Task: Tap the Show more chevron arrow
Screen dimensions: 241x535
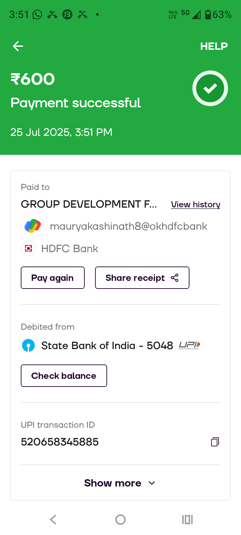Action: (x=152, y=483)
